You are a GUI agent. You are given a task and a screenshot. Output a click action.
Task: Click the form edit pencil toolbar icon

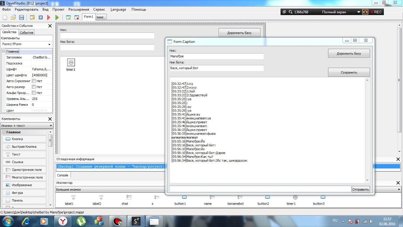(x=32, y=17)
